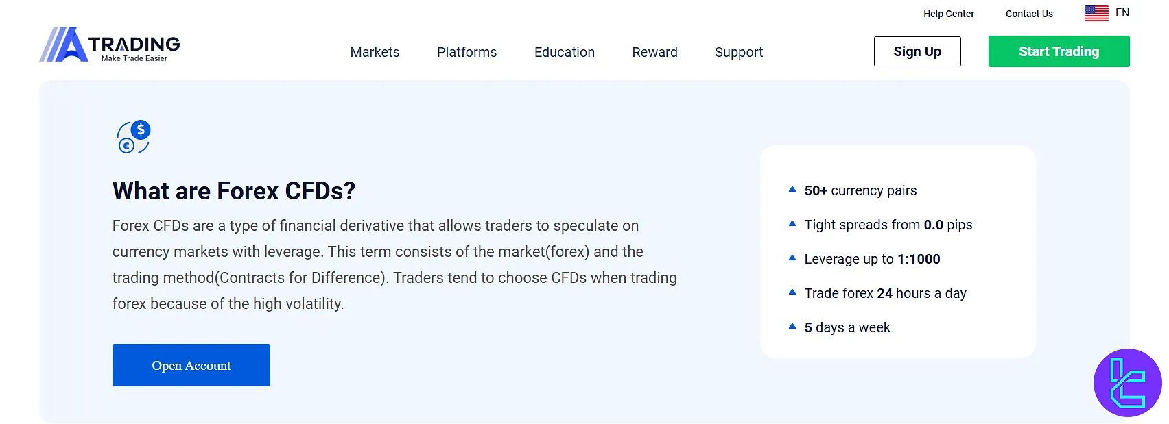
Task: Click the Sign Up button
Action: click(917, 51)
